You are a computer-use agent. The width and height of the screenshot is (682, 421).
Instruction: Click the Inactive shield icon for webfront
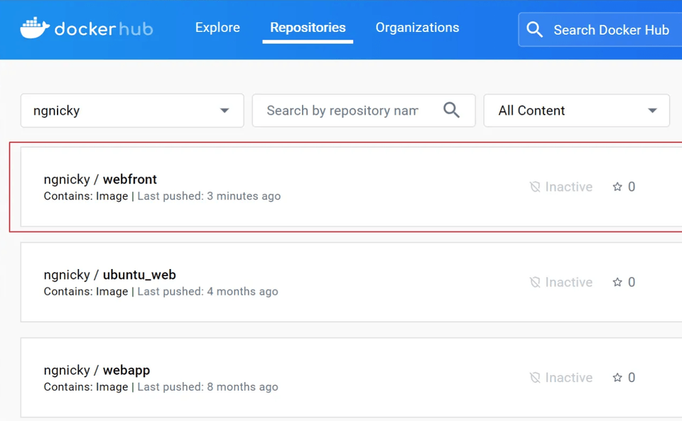coord(534,187)
